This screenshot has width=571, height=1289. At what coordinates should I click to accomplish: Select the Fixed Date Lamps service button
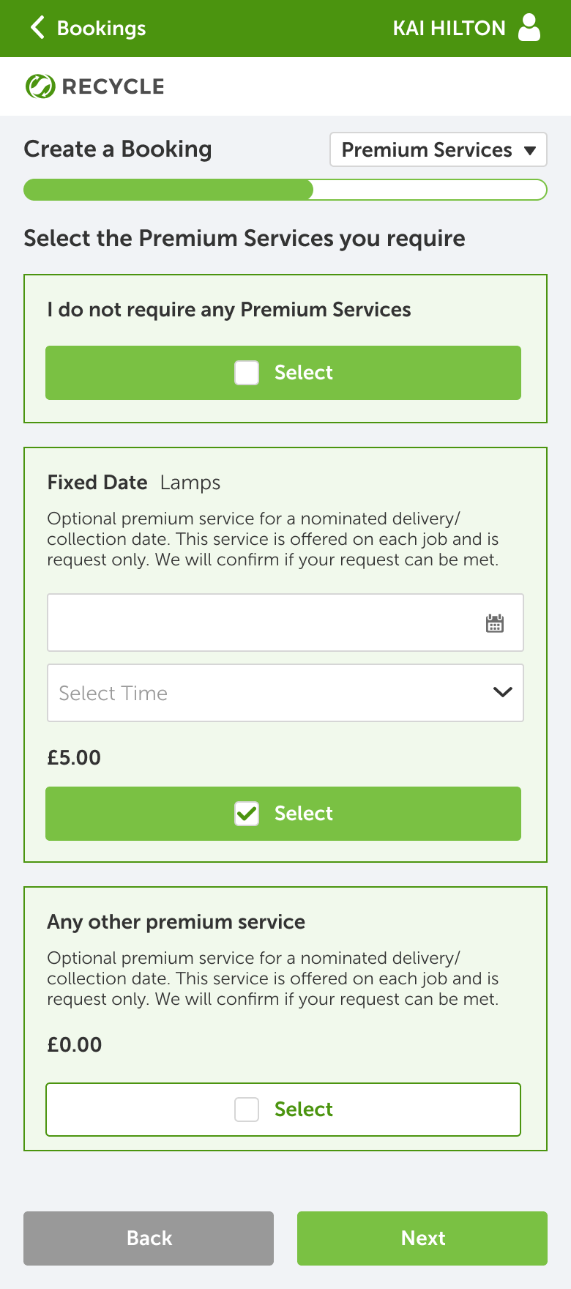283,814
